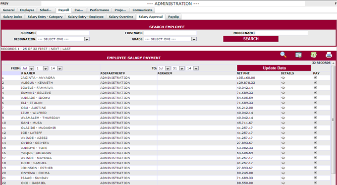Show details for AYAMALEM - THURSDAY

point(283,118)
